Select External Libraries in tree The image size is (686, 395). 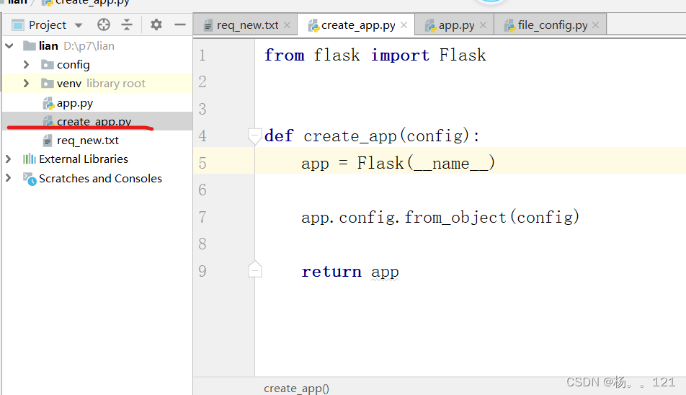click(x=83, y=159)
